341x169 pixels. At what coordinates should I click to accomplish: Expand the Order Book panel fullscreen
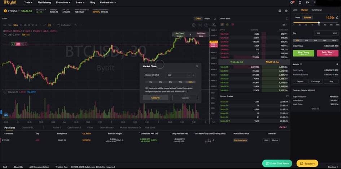[287, 19]
